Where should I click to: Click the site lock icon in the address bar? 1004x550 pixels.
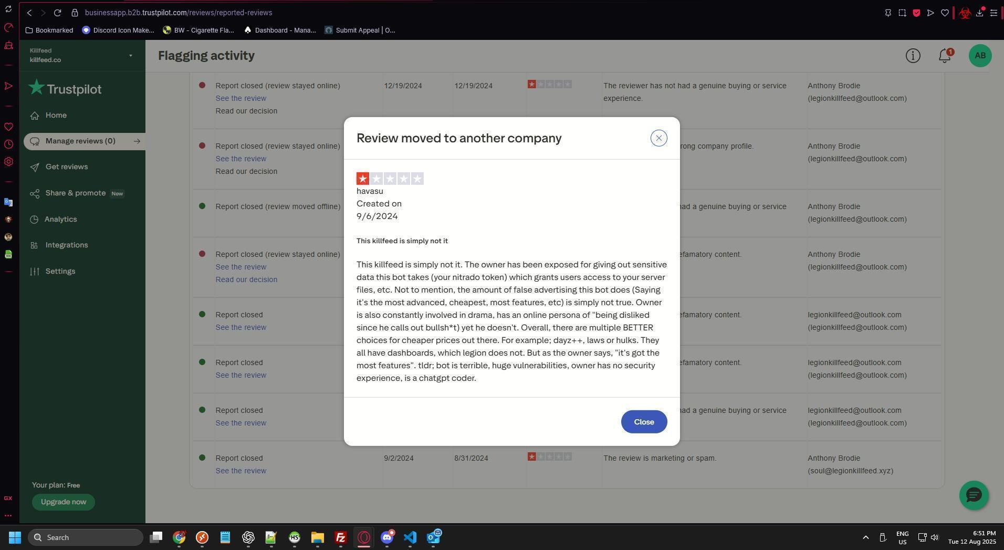click(x=75, y=13)
